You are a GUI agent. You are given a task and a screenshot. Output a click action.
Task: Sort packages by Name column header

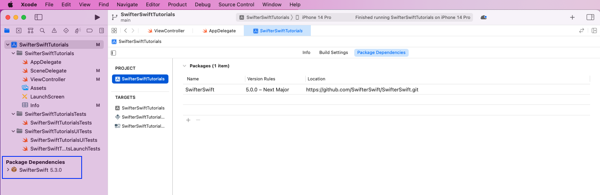coord(193,79)
